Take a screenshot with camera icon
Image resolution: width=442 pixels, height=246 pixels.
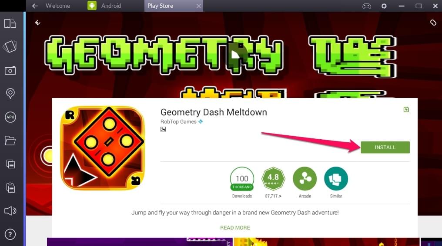click(x=10, y=70)
